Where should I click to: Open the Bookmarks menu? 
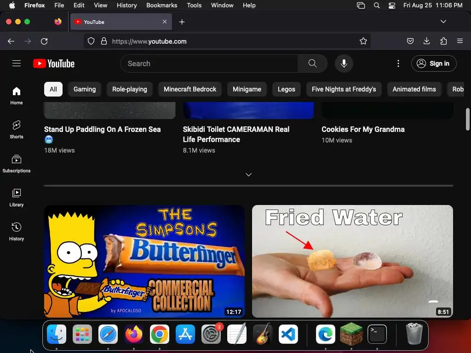161,6
